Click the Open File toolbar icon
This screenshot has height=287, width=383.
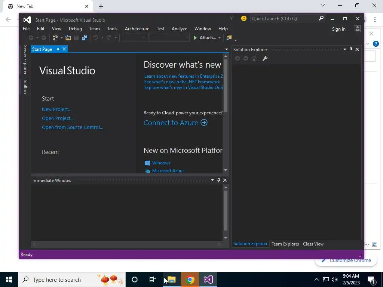click(68, 38)
